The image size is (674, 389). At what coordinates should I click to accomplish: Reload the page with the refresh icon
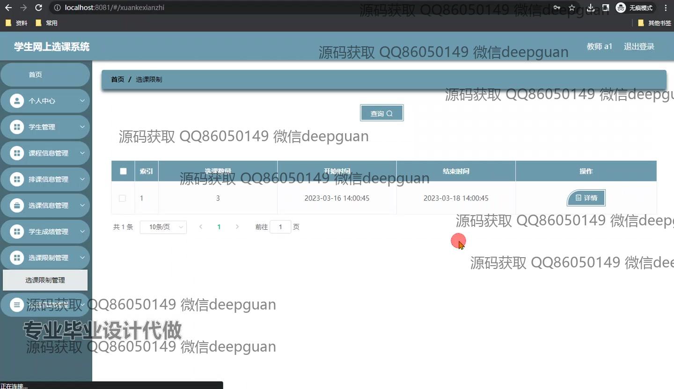click(x=39, y=7)
